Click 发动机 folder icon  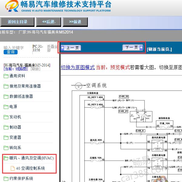coord(6,117)
